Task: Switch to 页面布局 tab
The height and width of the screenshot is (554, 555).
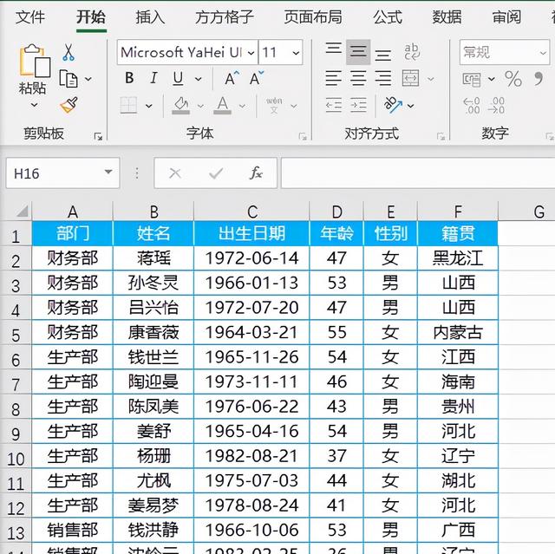Action: click(313, 17)
